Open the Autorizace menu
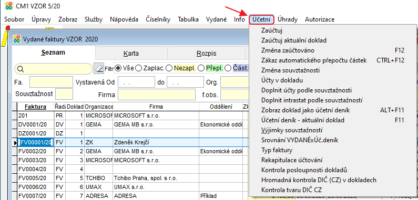 point(320,19)
